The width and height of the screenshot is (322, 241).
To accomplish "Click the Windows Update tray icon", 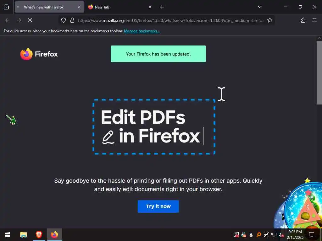I will (236, 235).
